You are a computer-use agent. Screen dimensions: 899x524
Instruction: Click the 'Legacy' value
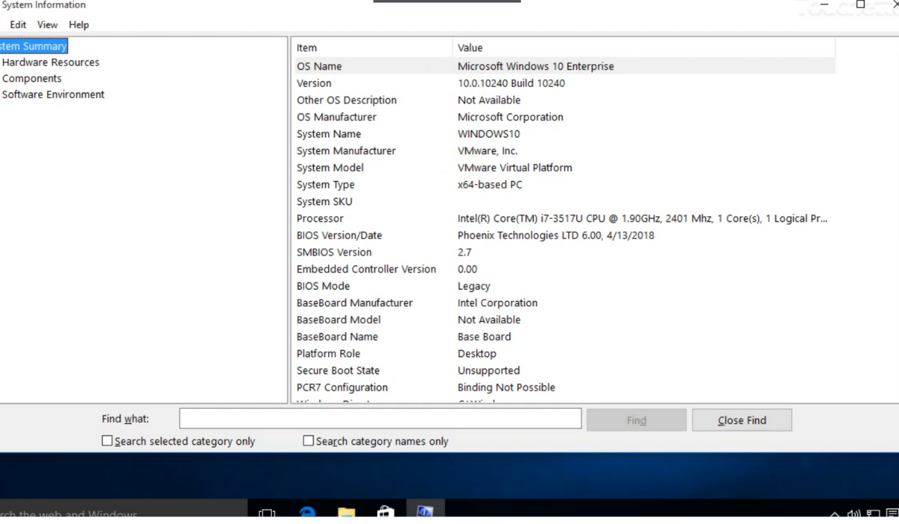tap(473, 286)
